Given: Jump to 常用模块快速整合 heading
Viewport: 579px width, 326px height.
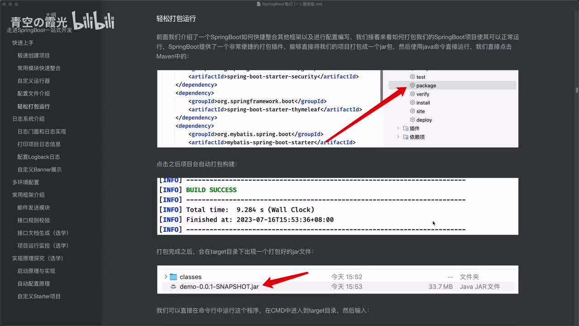Looking at the screenshot, I should (39, 68).
